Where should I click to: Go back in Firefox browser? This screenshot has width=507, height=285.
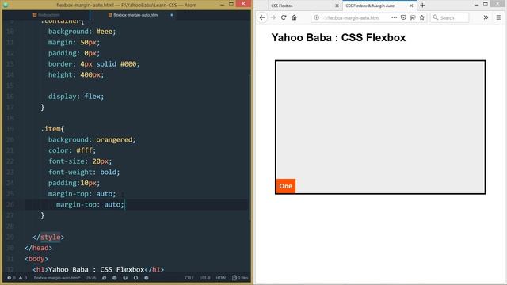pyautogui.click(x=262, y=17)
